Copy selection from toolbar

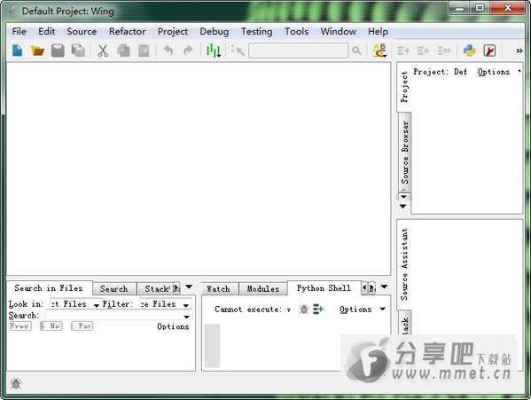[x=123, y=51]
